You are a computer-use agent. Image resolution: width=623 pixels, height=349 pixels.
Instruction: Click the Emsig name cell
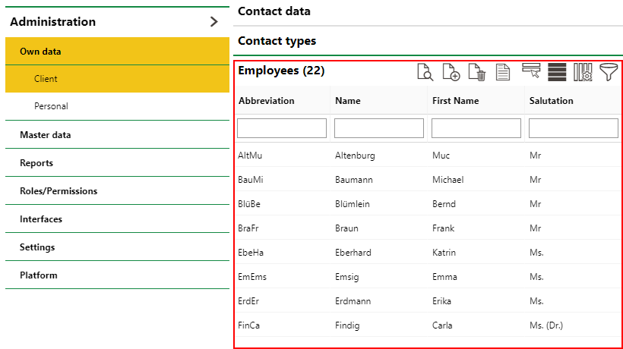coord(347,277)
